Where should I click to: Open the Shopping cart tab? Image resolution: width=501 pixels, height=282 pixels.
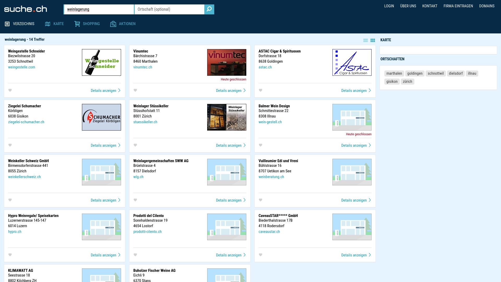pos(87,24)
